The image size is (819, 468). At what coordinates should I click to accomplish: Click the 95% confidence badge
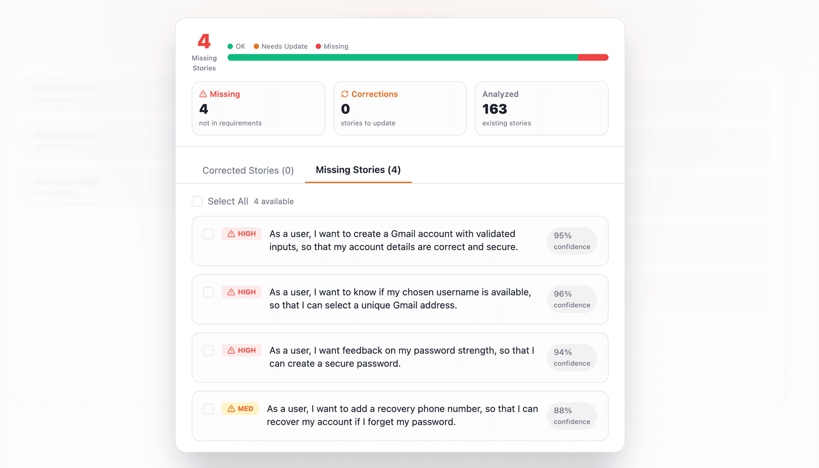click(572, 241)
